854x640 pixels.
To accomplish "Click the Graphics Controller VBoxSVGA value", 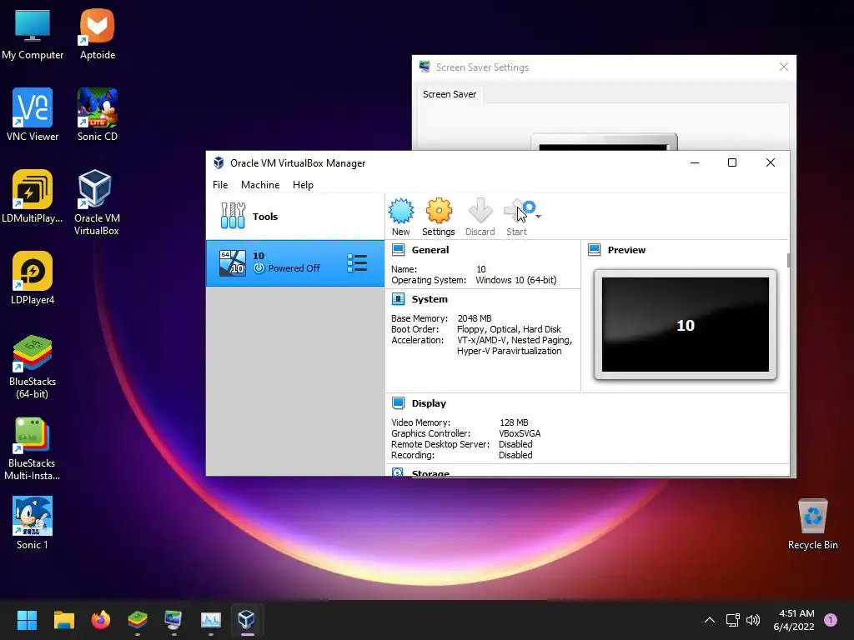I will coord(520,433).
